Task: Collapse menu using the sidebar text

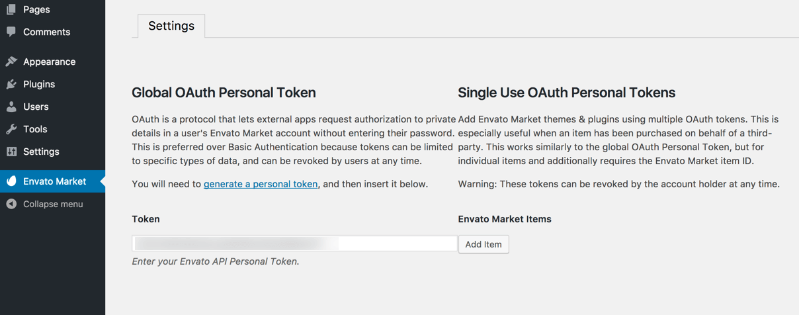Action: [53, 204]
